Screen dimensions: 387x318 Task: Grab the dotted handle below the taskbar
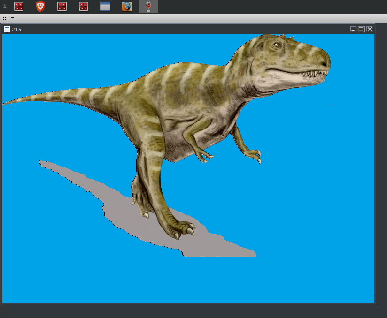[5, 18]
